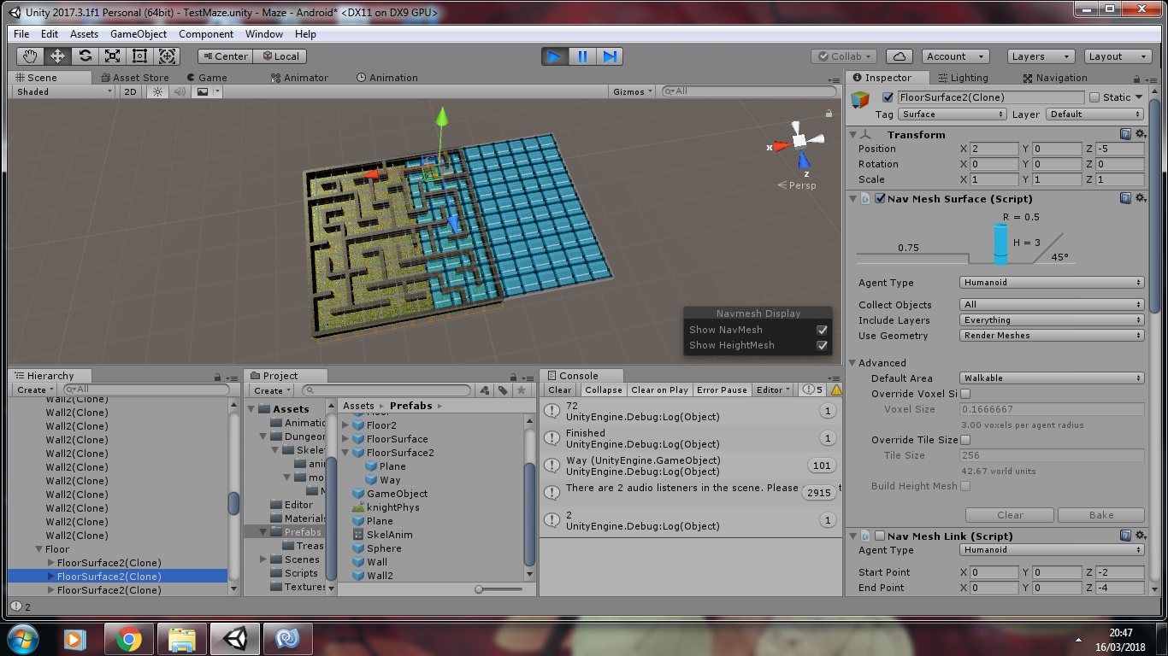Click the Bake button
Viewport: 1168px width, 656px height.
(1101, 515)
